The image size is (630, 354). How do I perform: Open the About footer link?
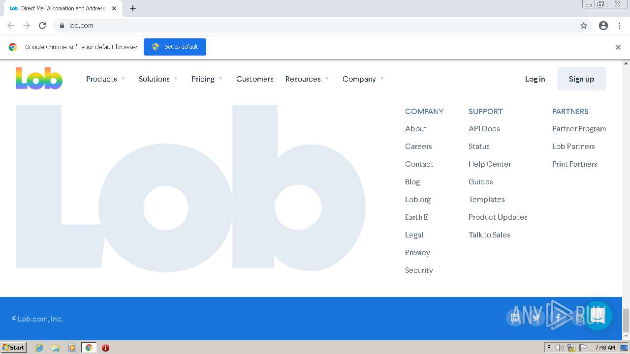416,129
